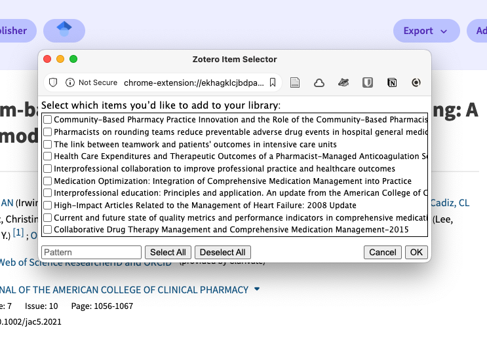Check Interprofessional collaboration to improve professional practice

47,168
